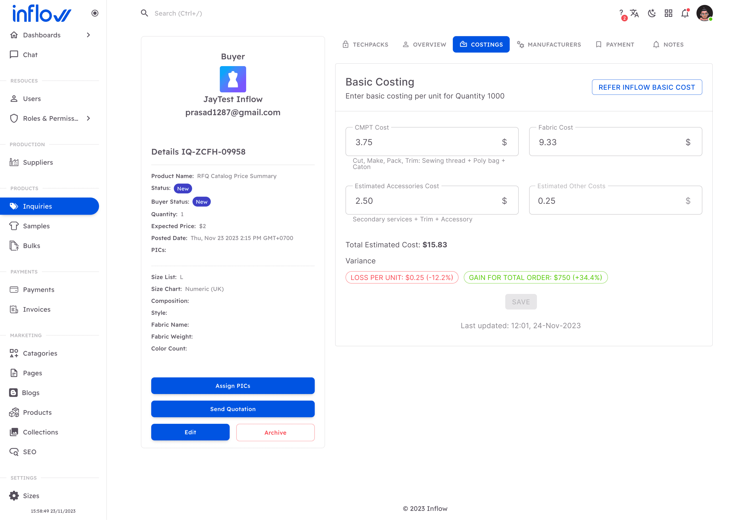The width and height of the screenshot is (747, 520).
Task: Open the apps grid shortcut icon
Action: (x=668, y=13)
